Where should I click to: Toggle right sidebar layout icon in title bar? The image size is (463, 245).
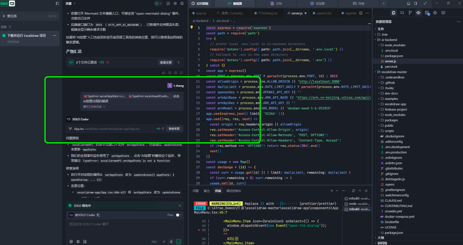point(415,3)
